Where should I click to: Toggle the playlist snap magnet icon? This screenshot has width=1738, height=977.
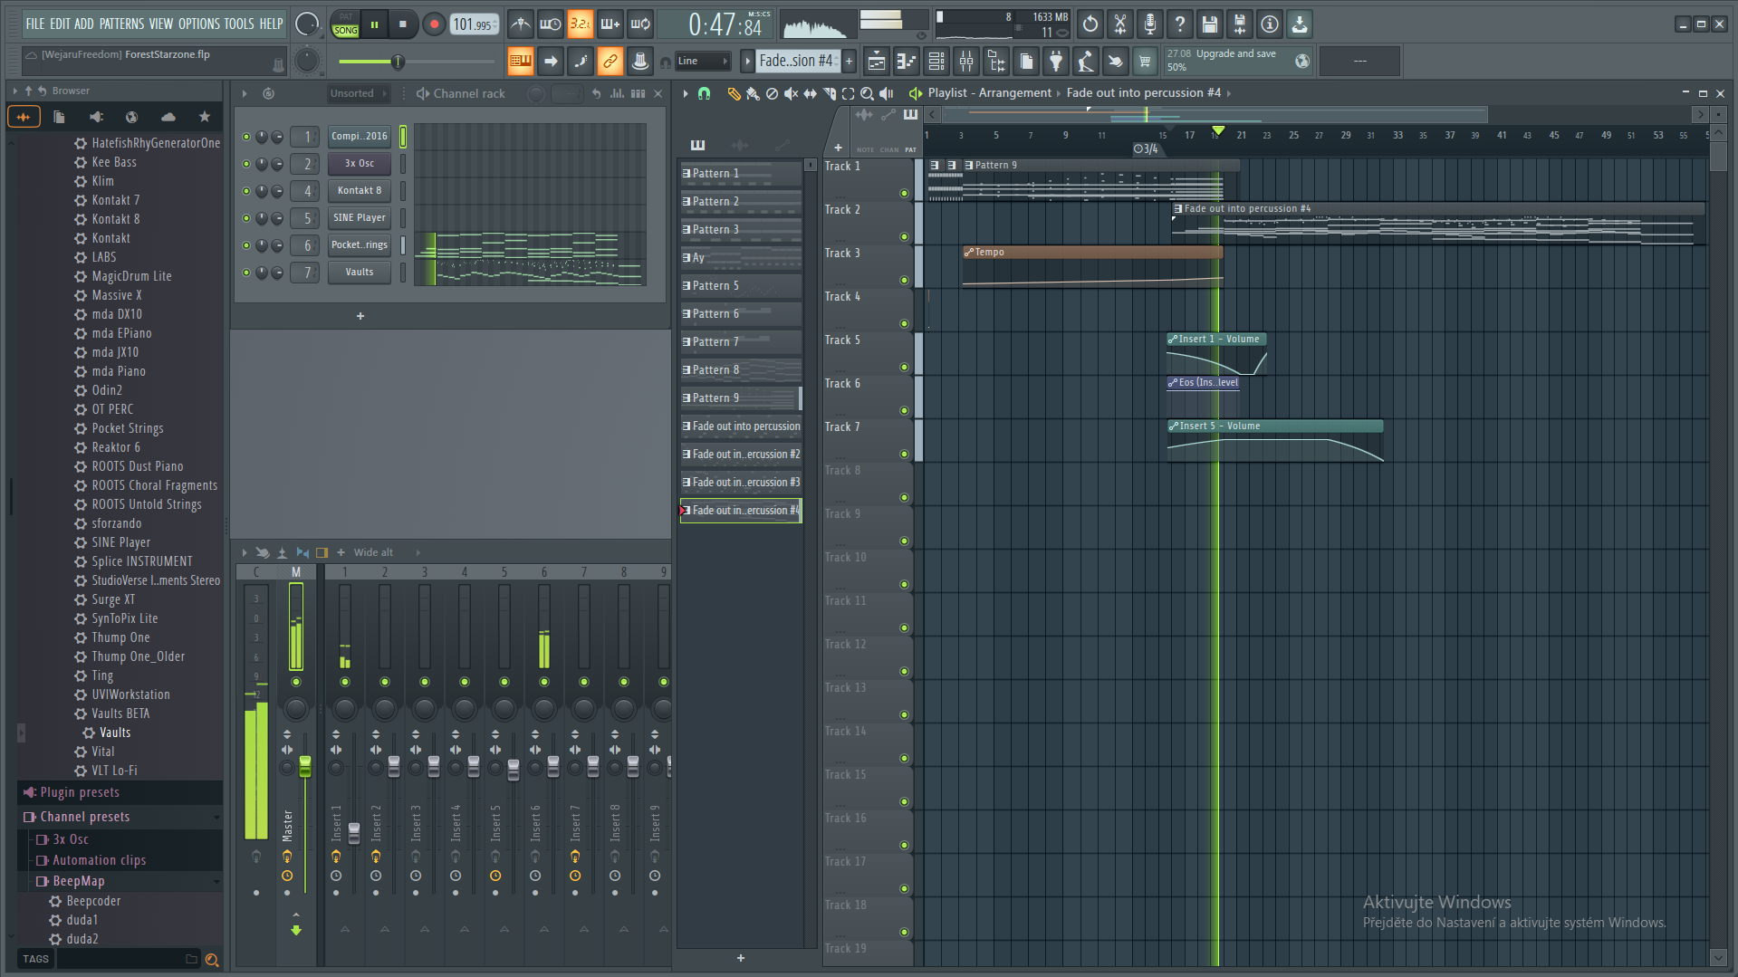tap(704, 93)
